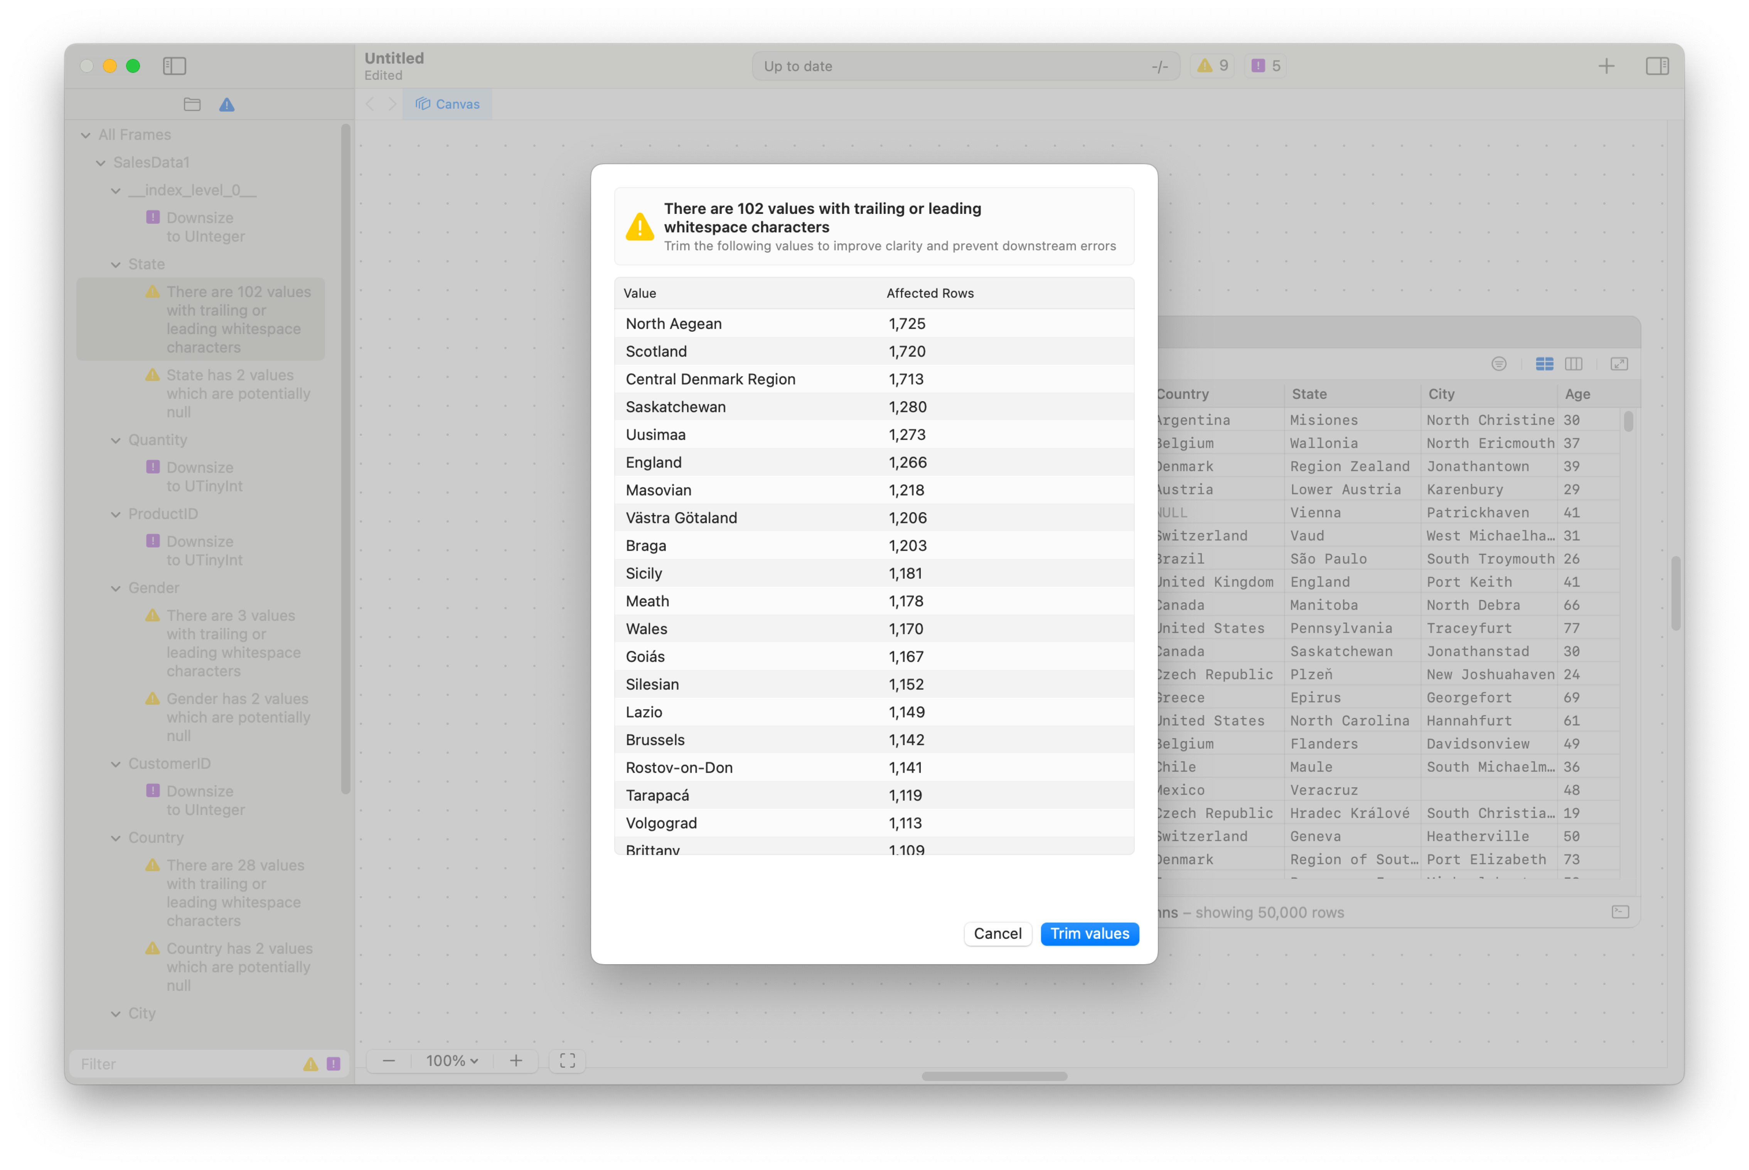Open the purple suggestions badge showing 5

[1266, 66]
